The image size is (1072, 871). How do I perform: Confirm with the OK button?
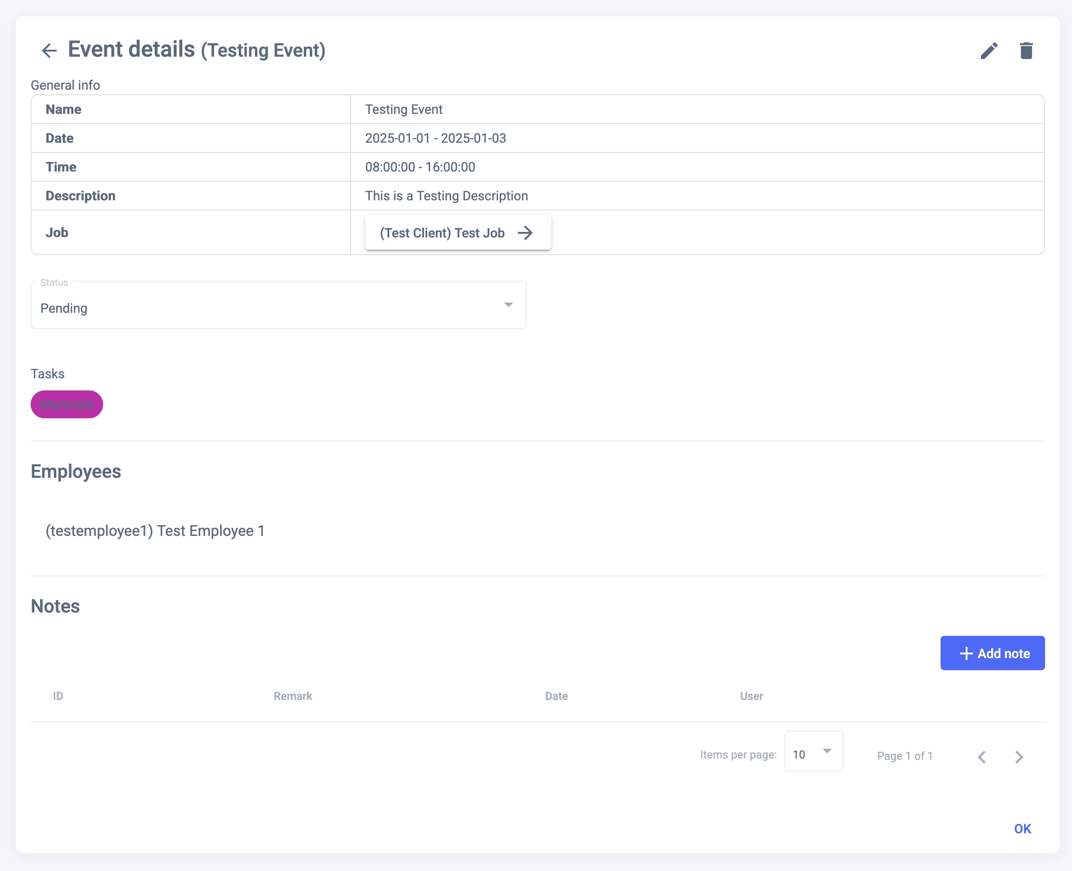[x=1022, y=829]
